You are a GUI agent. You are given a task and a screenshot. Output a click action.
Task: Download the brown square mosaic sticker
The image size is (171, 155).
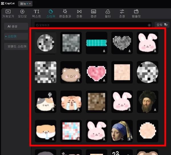click(x=104, y=110)
